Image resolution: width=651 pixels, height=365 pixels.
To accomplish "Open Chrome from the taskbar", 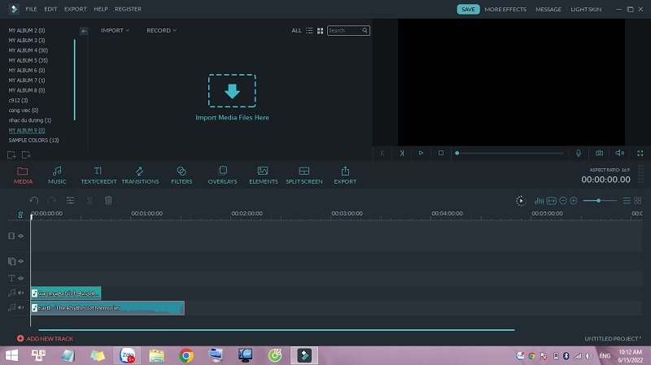I will click(x=186, y=355).
